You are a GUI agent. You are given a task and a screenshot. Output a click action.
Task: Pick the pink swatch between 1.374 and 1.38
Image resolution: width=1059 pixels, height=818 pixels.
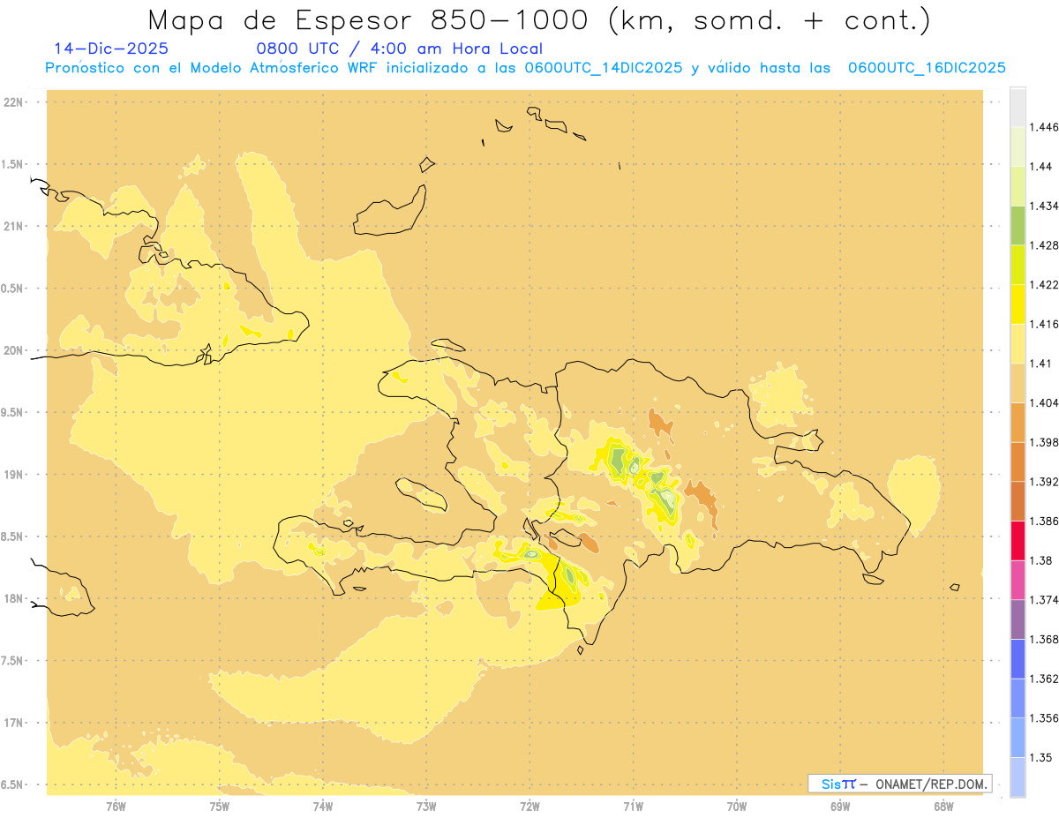tap(1018, 580)
